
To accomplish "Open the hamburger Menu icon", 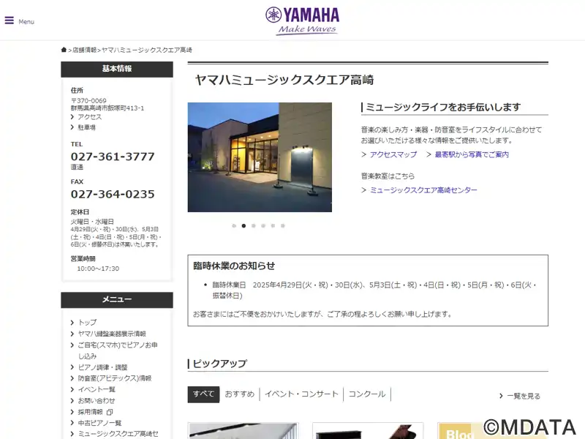I will click(x=10, y=20).
